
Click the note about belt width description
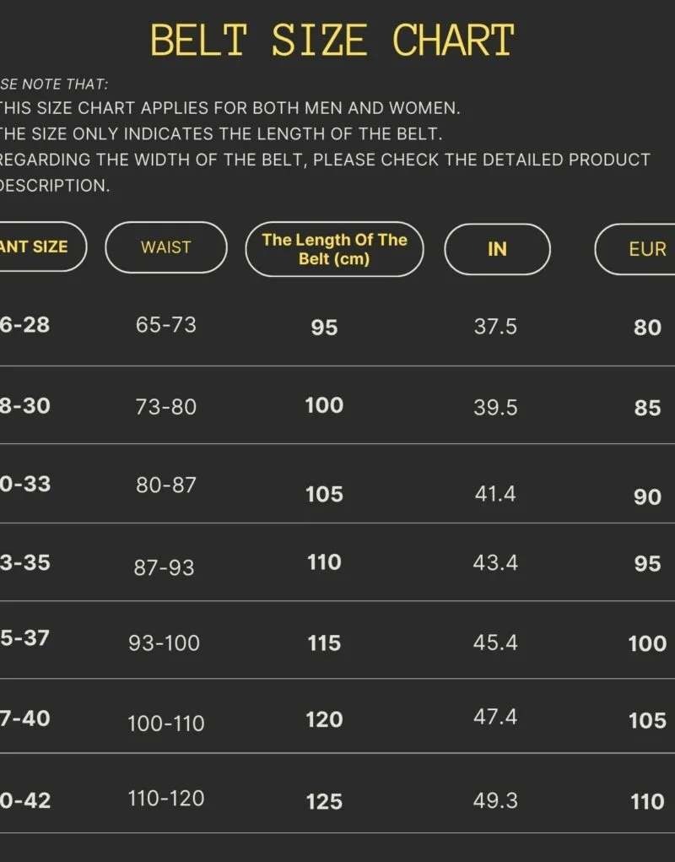point(325,172)
